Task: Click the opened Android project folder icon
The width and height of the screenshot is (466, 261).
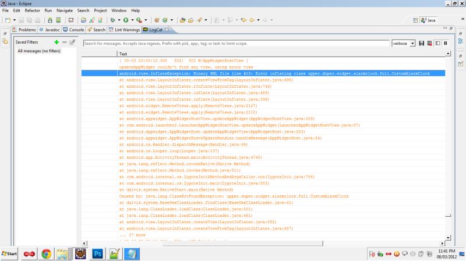Action: coord(83,20)
